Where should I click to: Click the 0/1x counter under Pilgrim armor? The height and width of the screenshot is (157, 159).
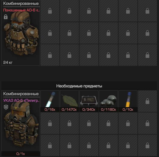coord(21,154)
